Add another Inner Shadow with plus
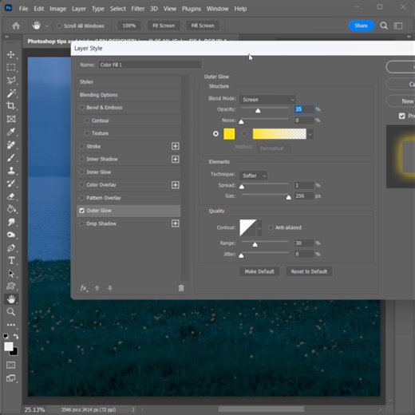This screenshot has width=415, height=415. click(175, 159)
